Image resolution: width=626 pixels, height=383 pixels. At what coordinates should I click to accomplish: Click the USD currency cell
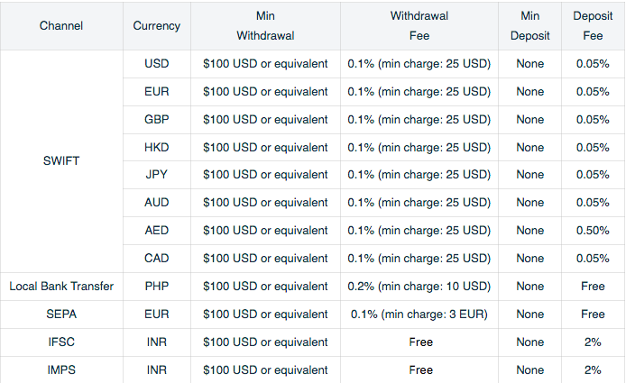pos(157,64)
